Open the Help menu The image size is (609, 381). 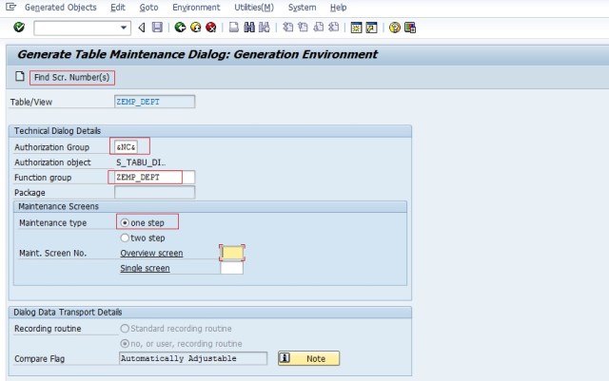click(x=339, y=8)
